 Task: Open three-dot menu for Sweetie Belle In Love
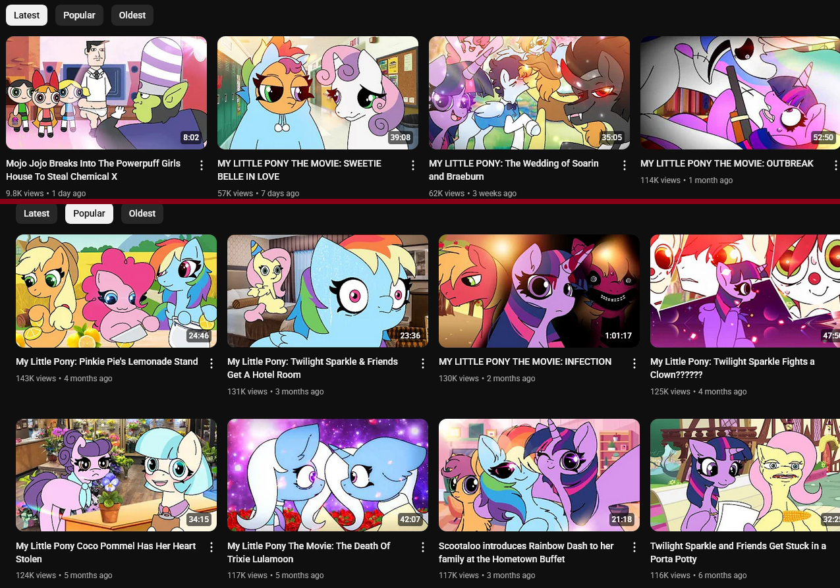coord(413,165)
